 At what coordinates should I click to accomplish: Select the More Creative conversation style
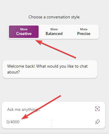pyautogui.click(x=24, y=32)
